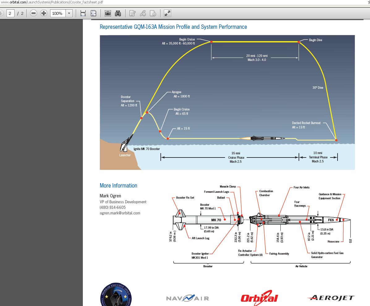This screenshot has height=306, width=370.
Task: Open the binoculars find tool
Action: (x=118, y=13)
